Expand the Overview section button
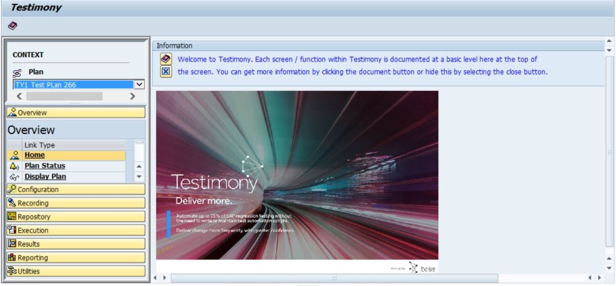Screen dimensions: 616x286 point(76,113)
